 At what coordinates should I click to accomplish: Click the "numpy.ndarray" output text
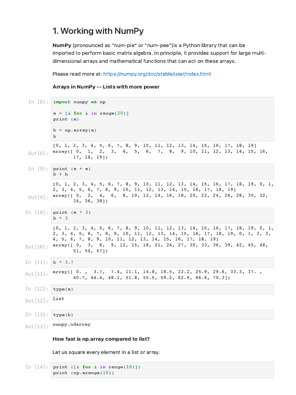point(72,324)
